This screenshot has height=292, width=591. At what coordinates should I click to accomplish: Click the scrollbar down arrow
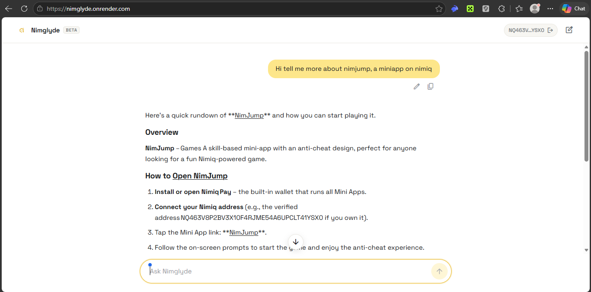coord(587,250)
